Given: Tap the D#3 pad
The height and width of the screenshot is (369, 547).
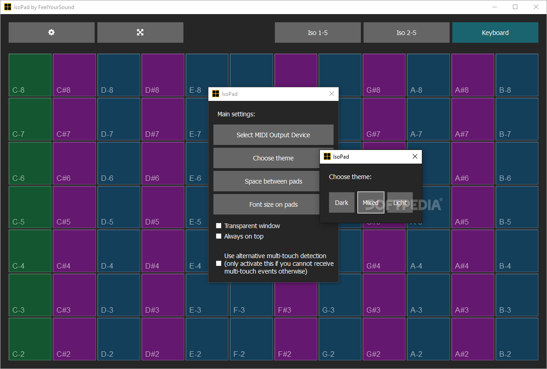Looking at the screenshot, I should (x=163, y=295).
